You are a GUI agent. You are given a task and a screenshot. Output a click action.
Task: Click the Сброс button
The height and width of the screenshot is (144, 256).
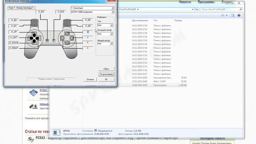click(x=106, y=69)
